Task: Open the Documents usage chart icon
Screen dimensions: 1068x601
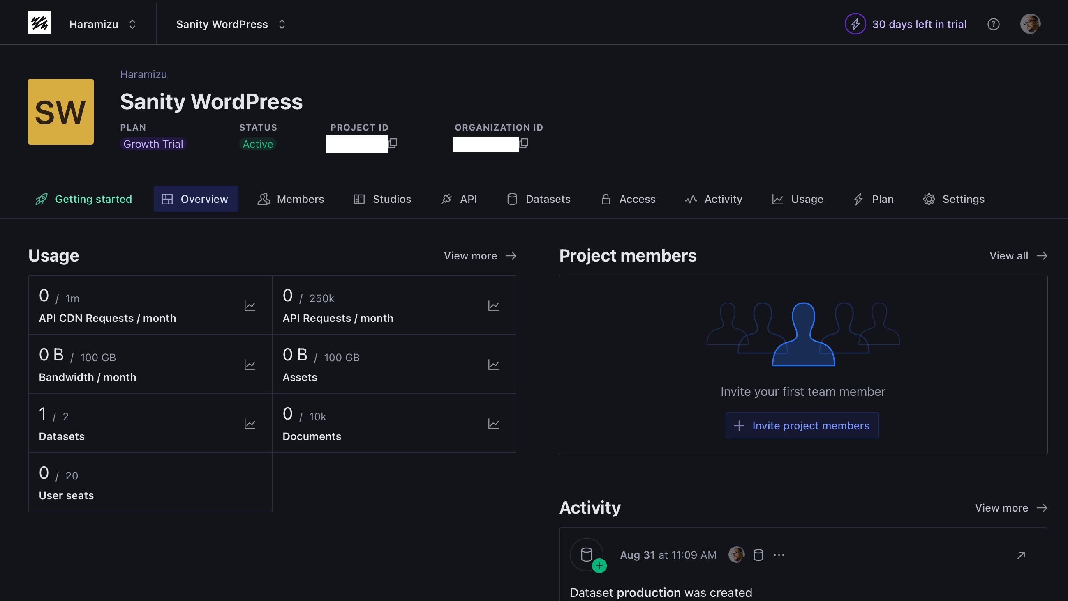Action: click(493, 424)
